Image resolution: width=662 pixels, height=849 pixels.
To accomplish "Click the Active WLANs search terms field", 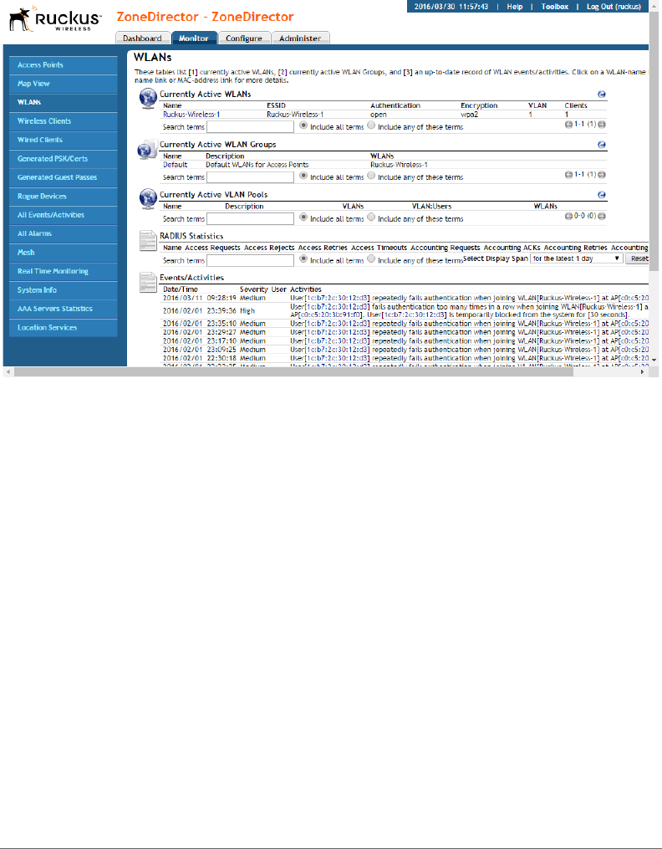I will pos(251,126).
